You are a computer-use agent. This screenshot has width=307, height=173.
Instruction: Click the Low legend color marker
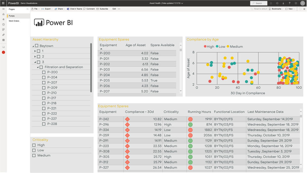pos(217,47)
